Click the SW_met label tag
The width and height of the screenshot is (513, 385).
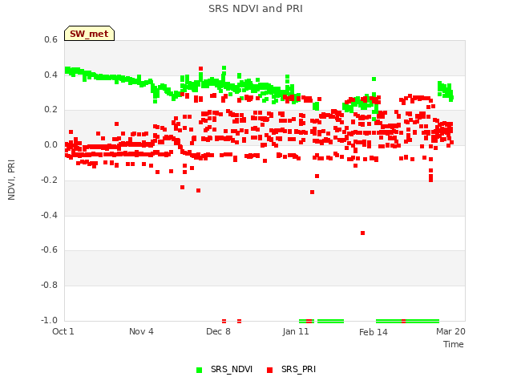click(x=89, y=34)
